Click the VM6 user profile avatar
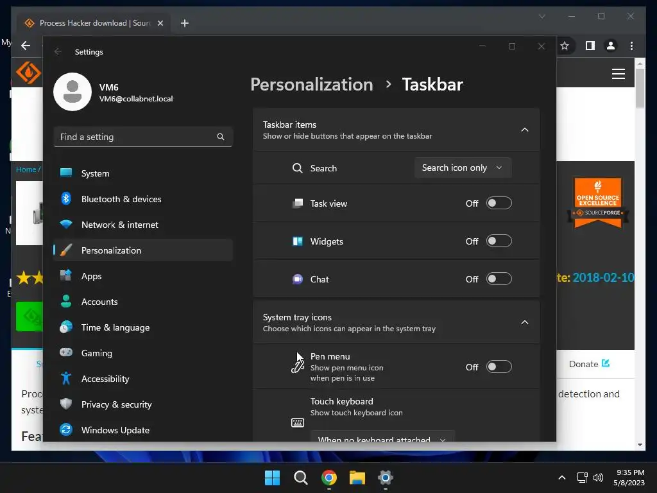The width and height of the screenshot is (657, 493). [x=73, y=92]
